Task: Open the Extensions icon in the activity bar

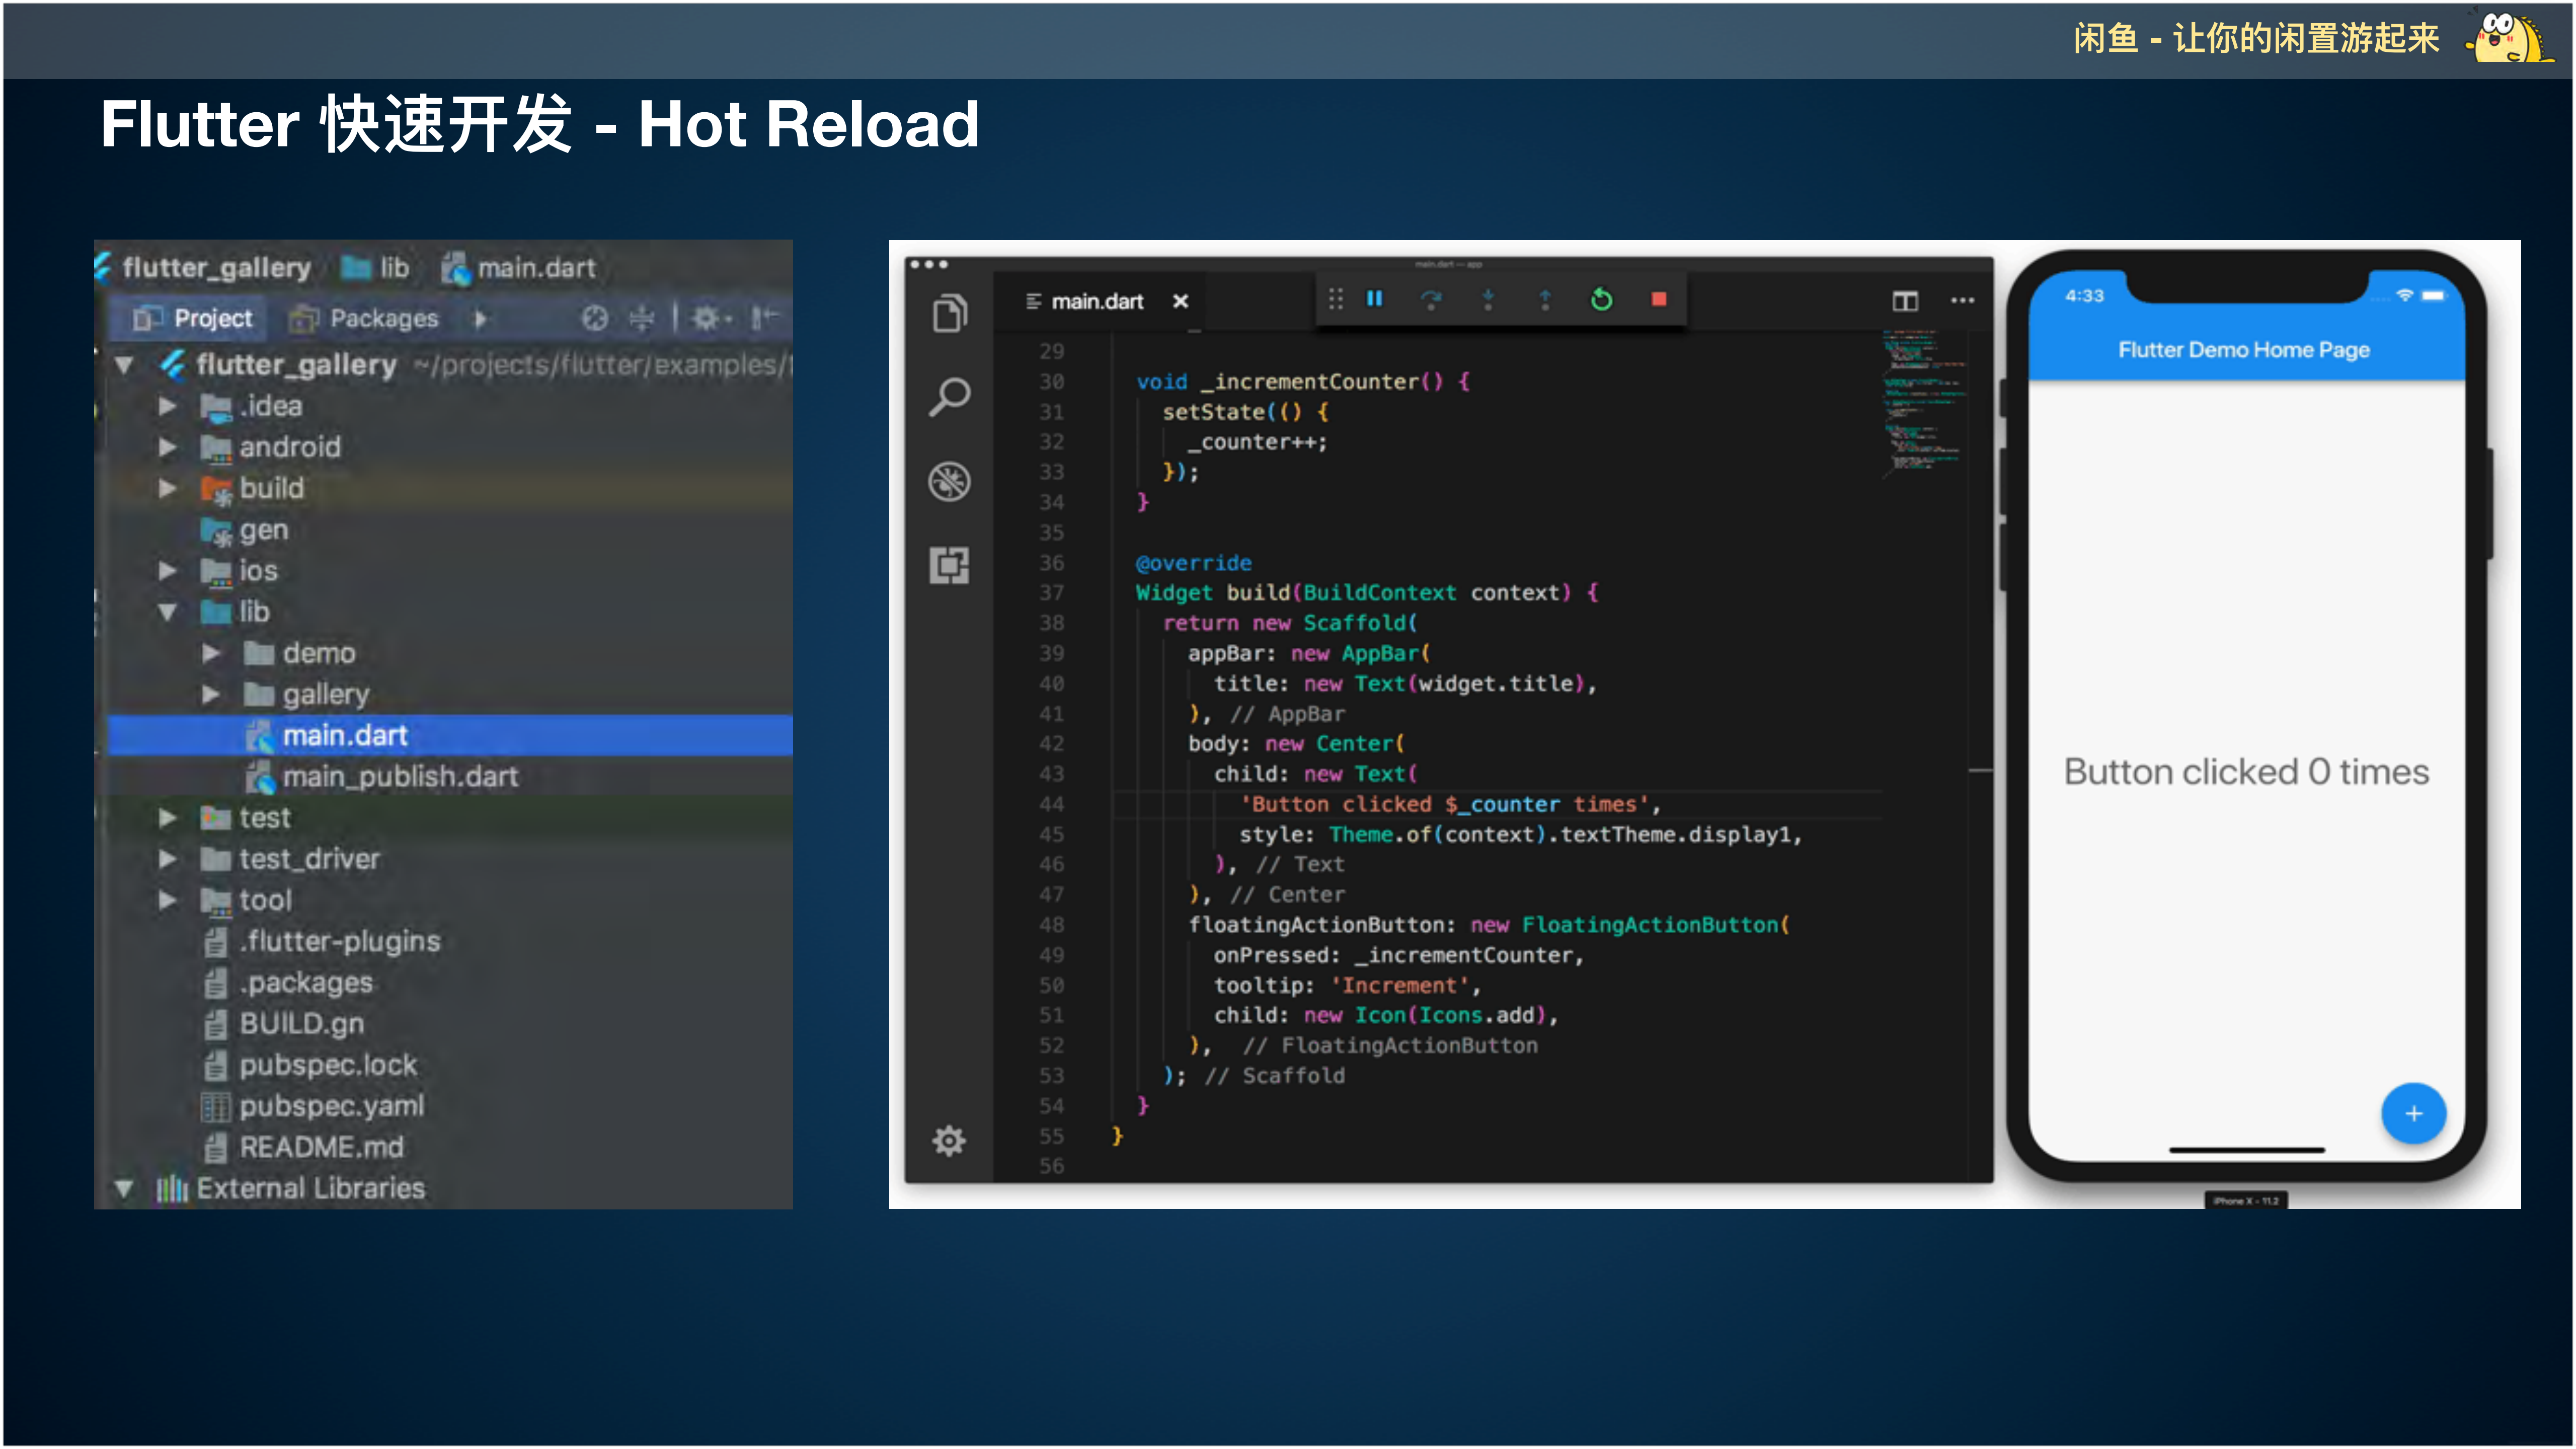Action: coord(949,566)
